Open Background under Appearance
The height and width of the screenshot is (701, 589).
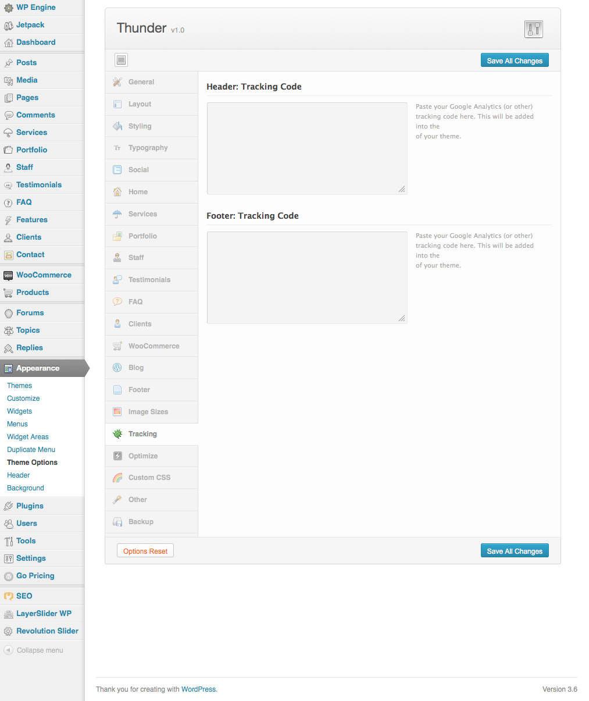point(26,488)
